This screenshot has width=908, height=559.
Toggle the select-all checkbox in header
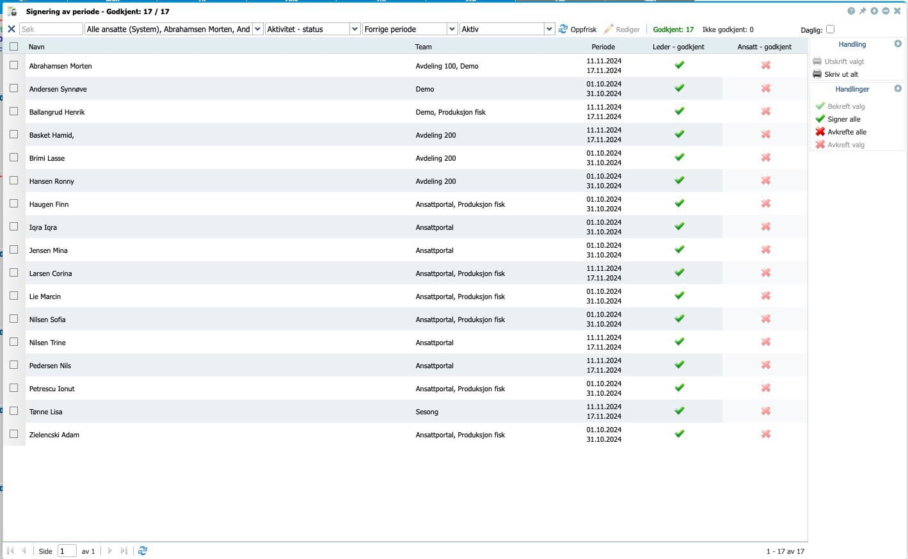(x=13, y=46)
